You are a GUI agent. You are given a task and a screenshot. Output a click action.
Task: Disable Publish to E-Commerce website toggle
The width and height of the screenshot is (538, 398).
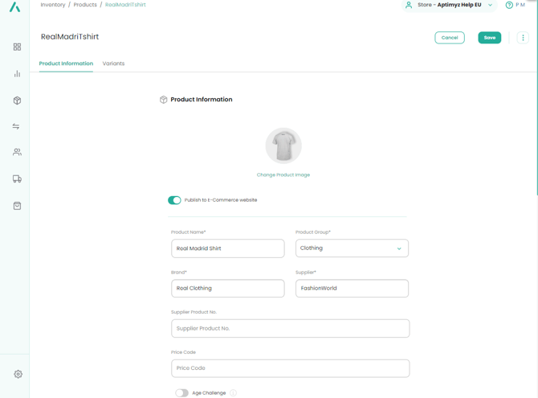pos(174,200)
